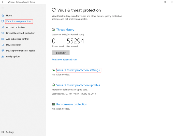Toggle the hamburger navigation menu
The width and height of the screenshot is (175, 136).
[3, 8]
